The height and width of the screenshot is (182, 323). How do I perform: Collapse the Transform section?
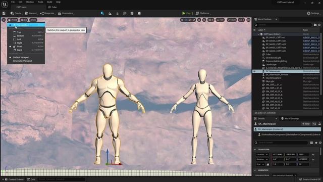tap(255, 150)
